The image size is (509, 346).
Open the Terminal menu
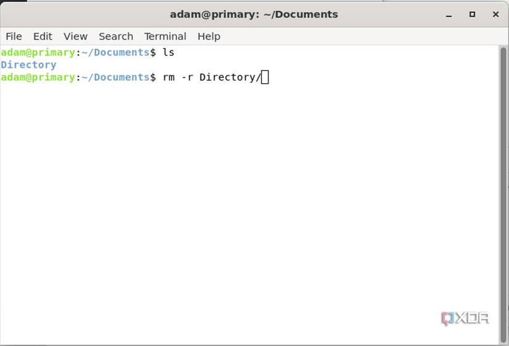click(165, 36)
